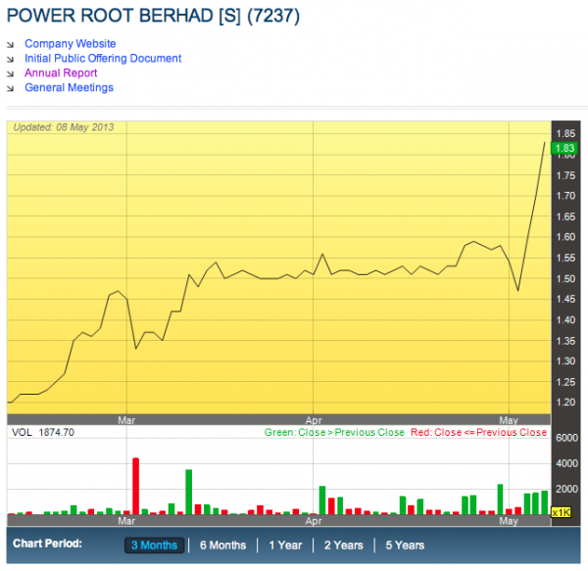Screen dimensions: 588x571
Task: Switch chart period to 6 Months
Action: (x=222, y=546)
